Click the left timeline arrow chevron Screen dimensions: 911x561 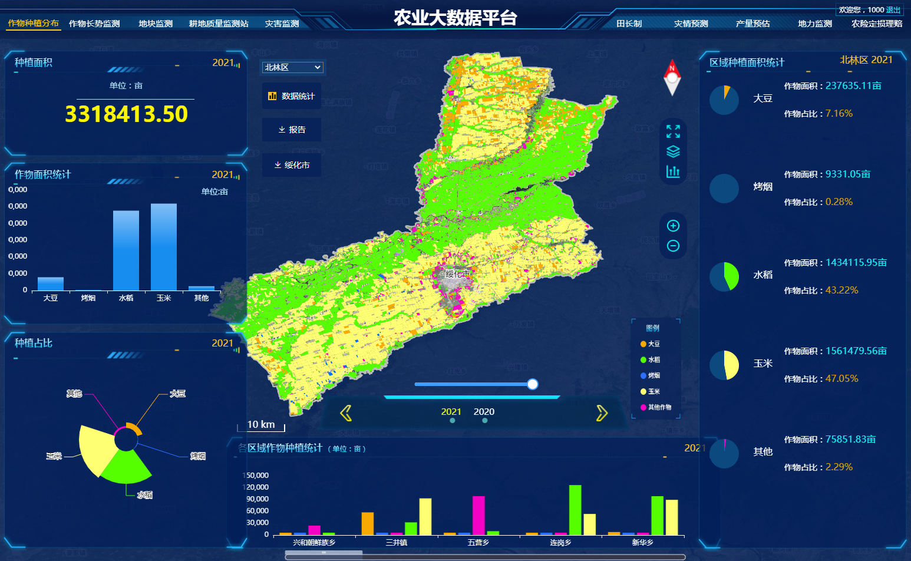[346, 413]
